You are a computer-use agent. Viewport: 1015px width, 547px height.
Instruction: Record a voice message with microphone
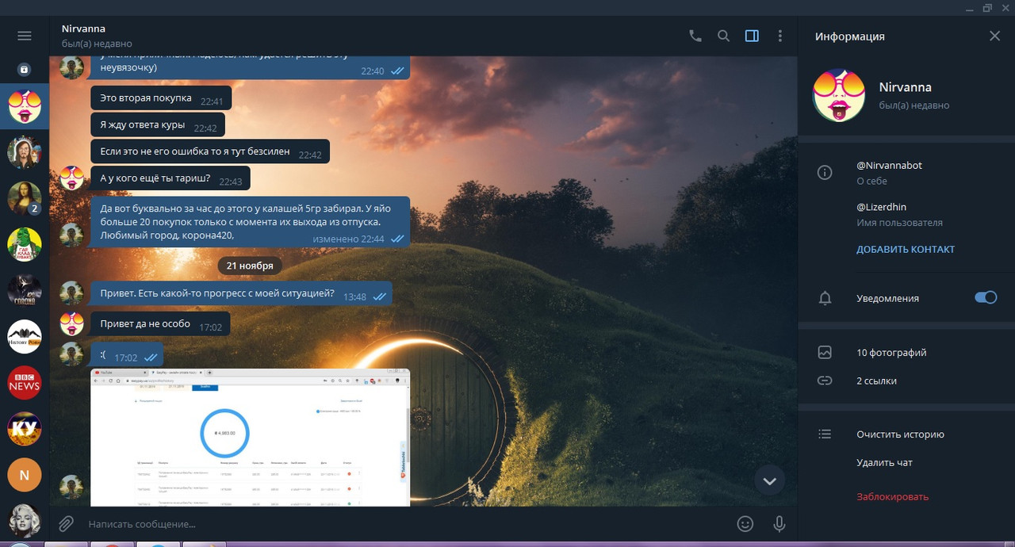(x=779, y=523)
